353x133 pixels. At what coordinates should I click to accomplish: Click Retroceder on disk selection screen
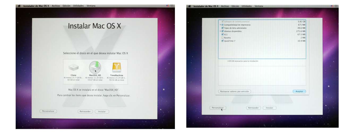point(85,111)
